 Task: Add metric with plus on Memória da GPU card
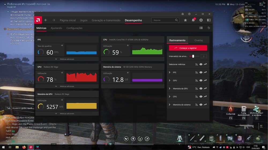62,100
